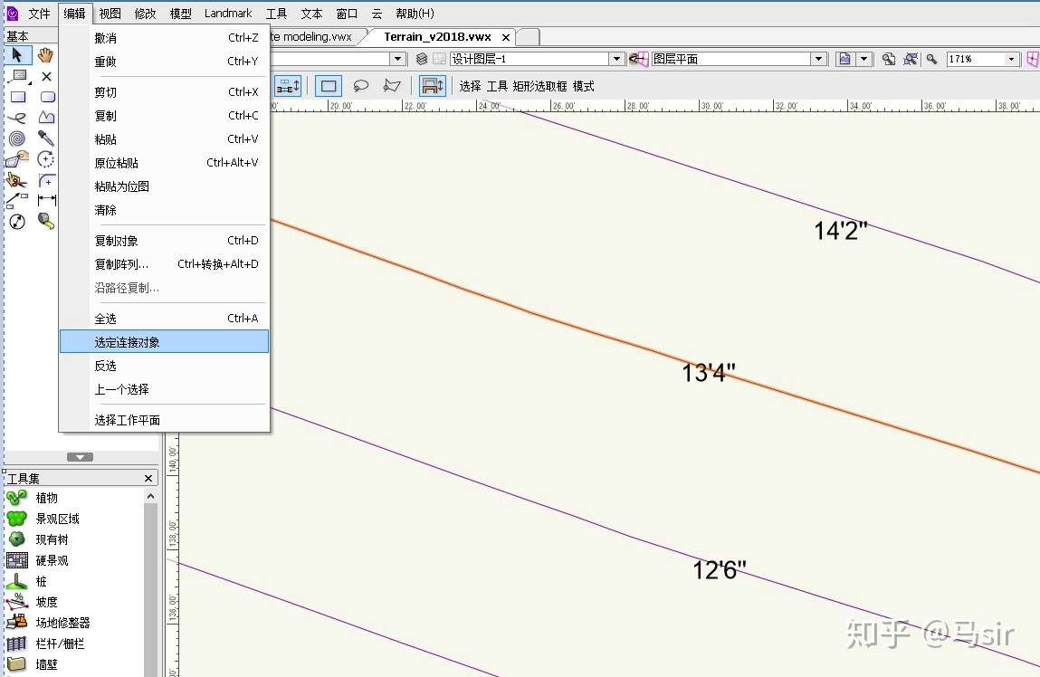
Task: Click the layers stack icon
Action: (x=421, y=59)
